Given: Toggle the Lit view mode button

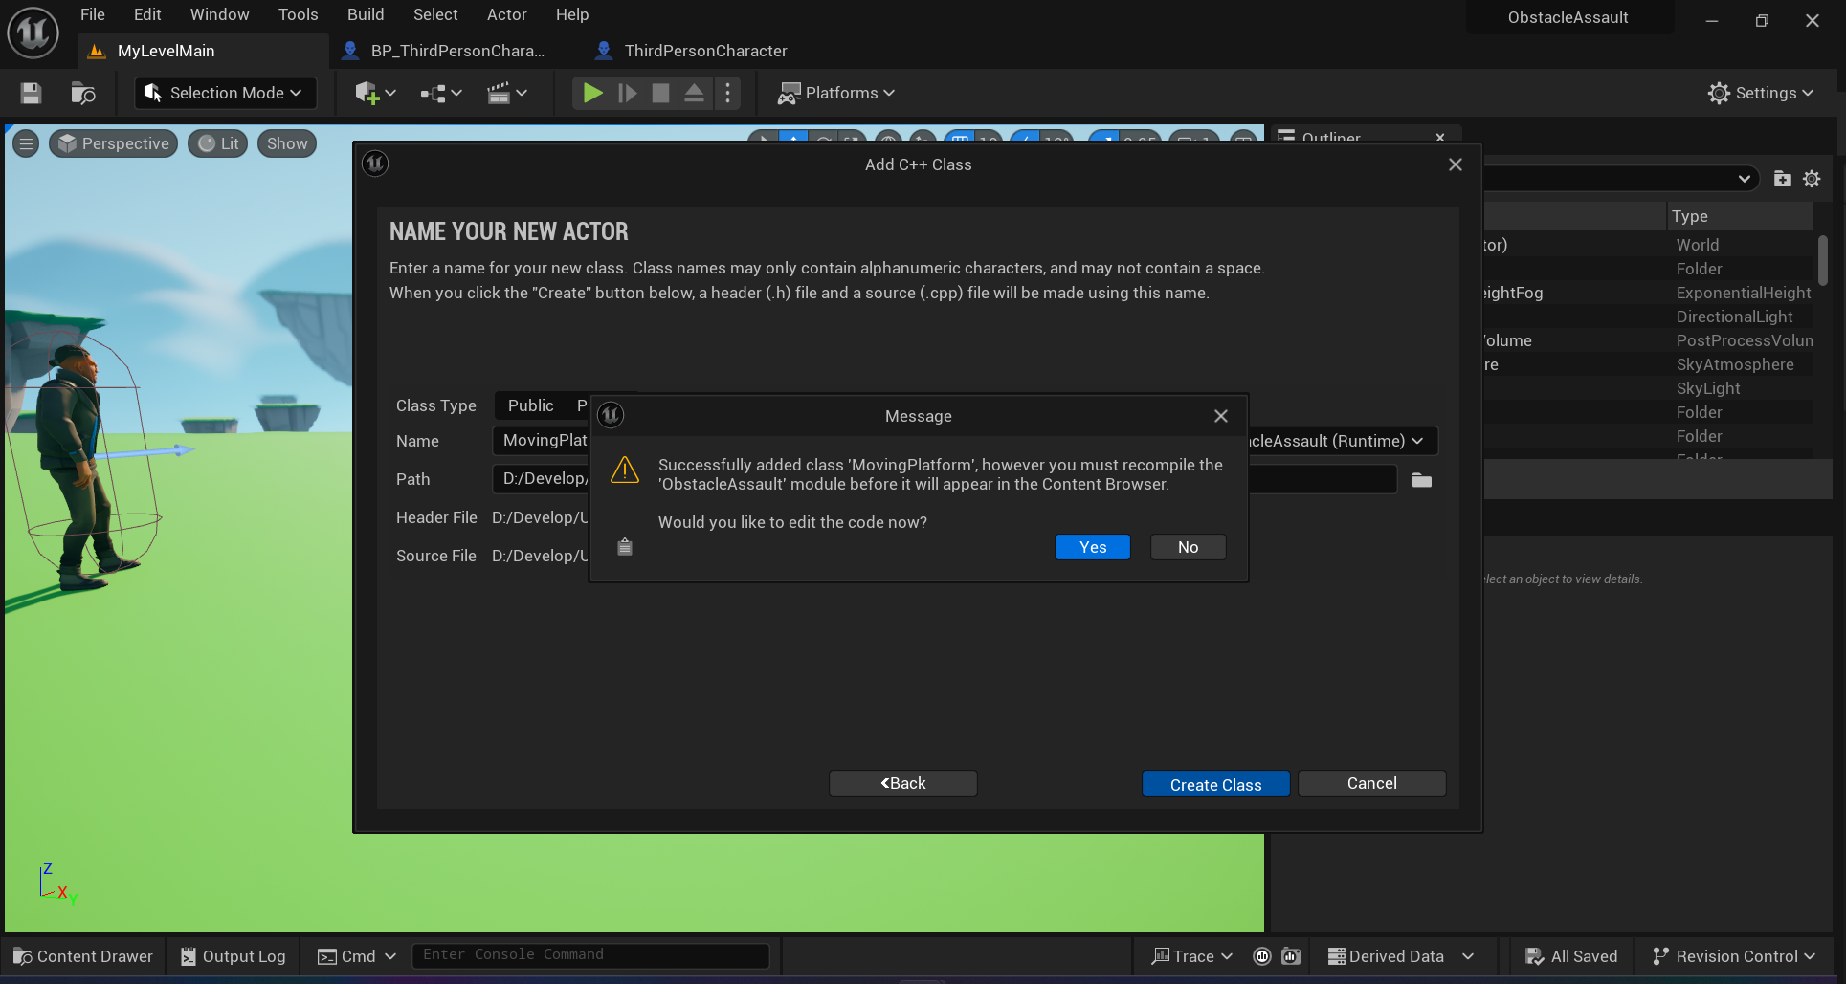Looking at the screenshot, I should click(218, 143).
